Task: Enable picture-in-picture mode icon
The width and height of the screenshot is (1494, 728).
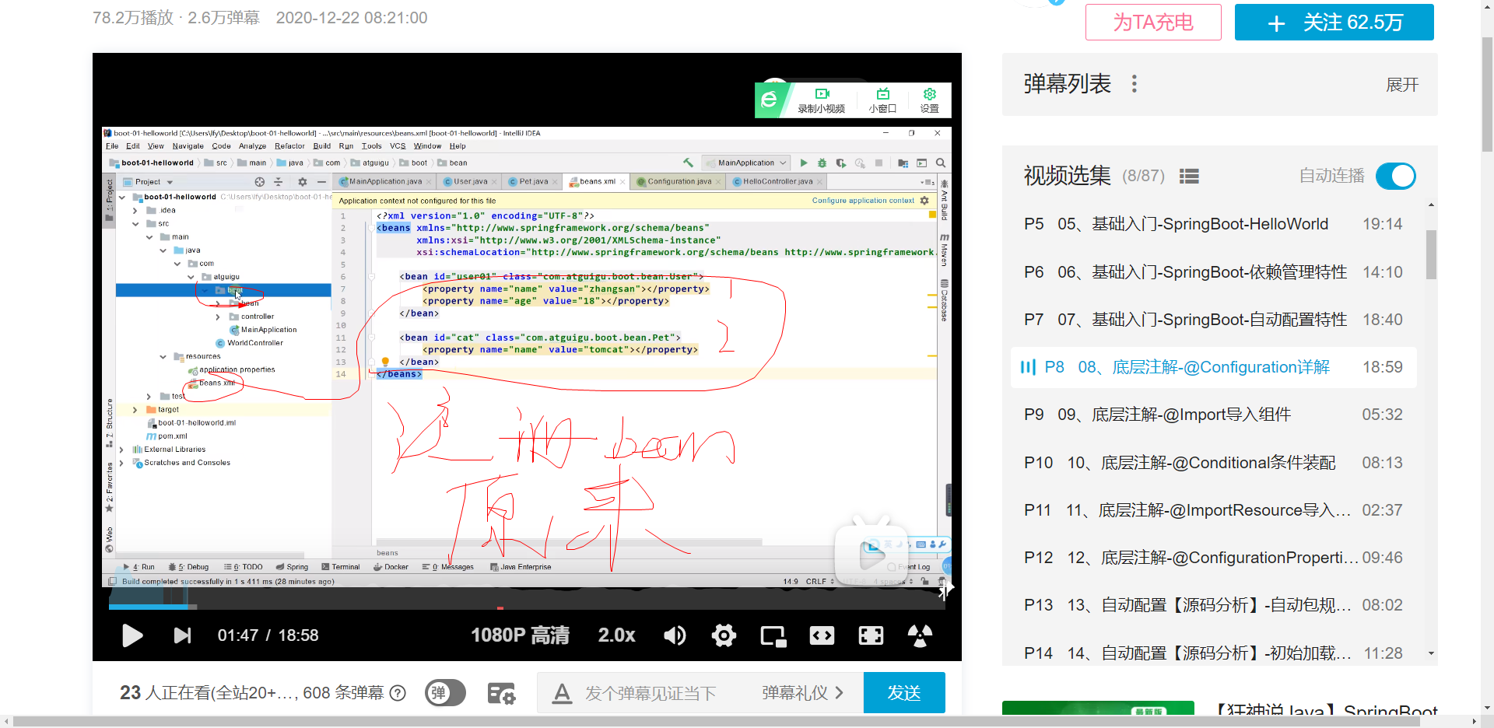Action: pos(773,636)
